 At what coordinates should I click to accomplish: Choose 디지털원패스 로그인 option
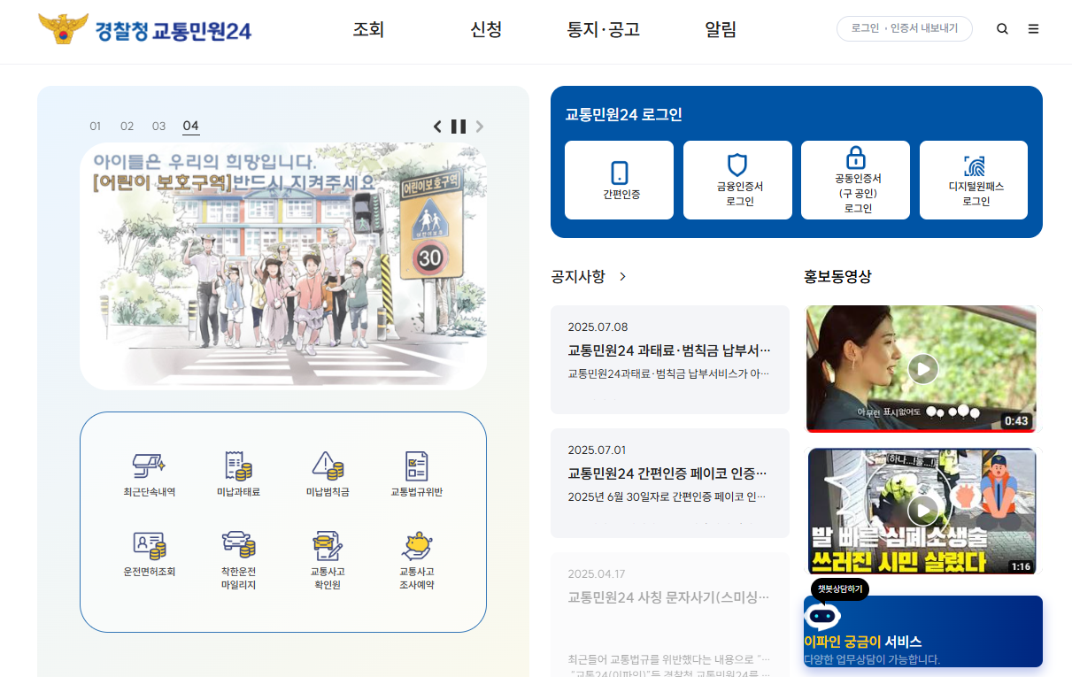(974, 180)
